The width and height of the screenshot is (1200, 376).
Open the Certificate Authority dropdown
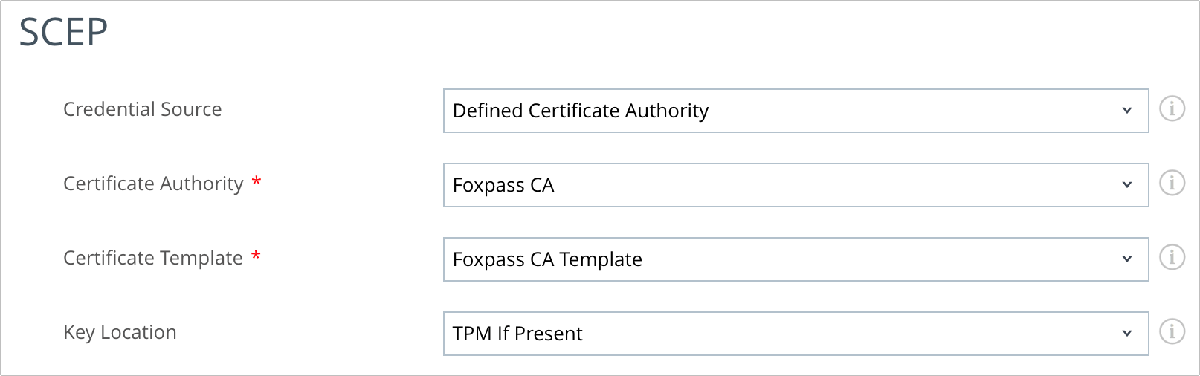click(796, 185)
